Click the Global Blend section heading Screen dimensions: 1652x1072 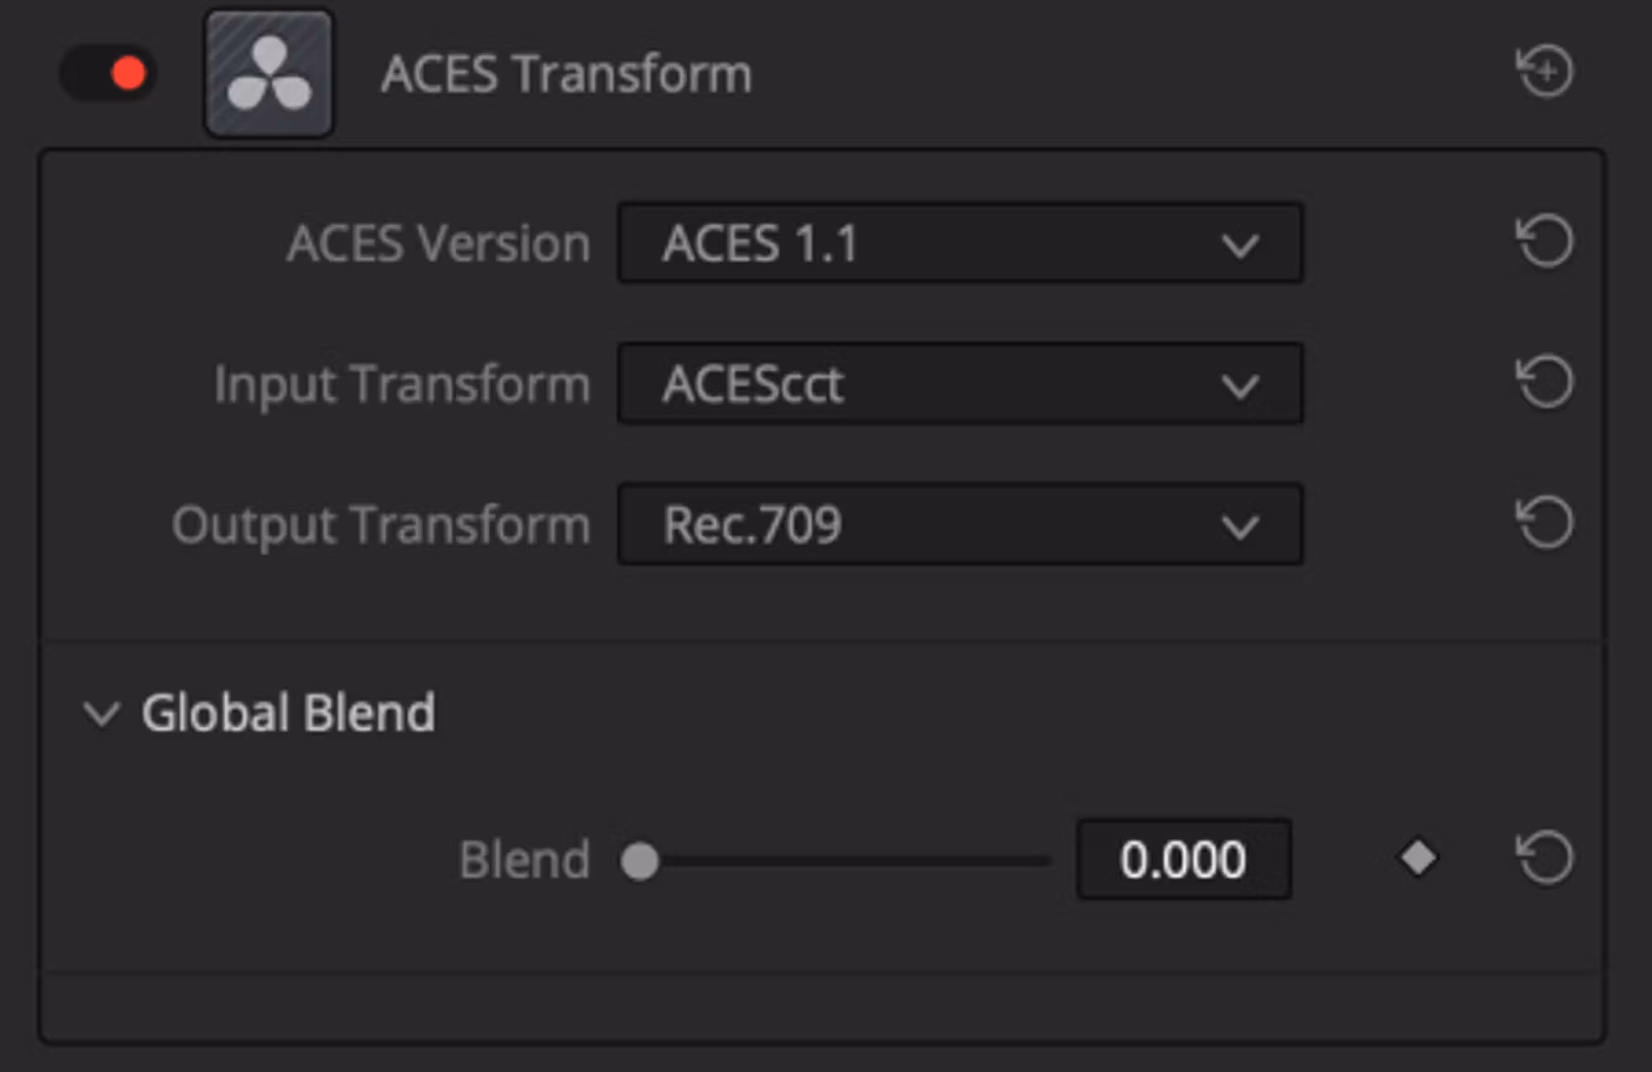coord(288,713)
